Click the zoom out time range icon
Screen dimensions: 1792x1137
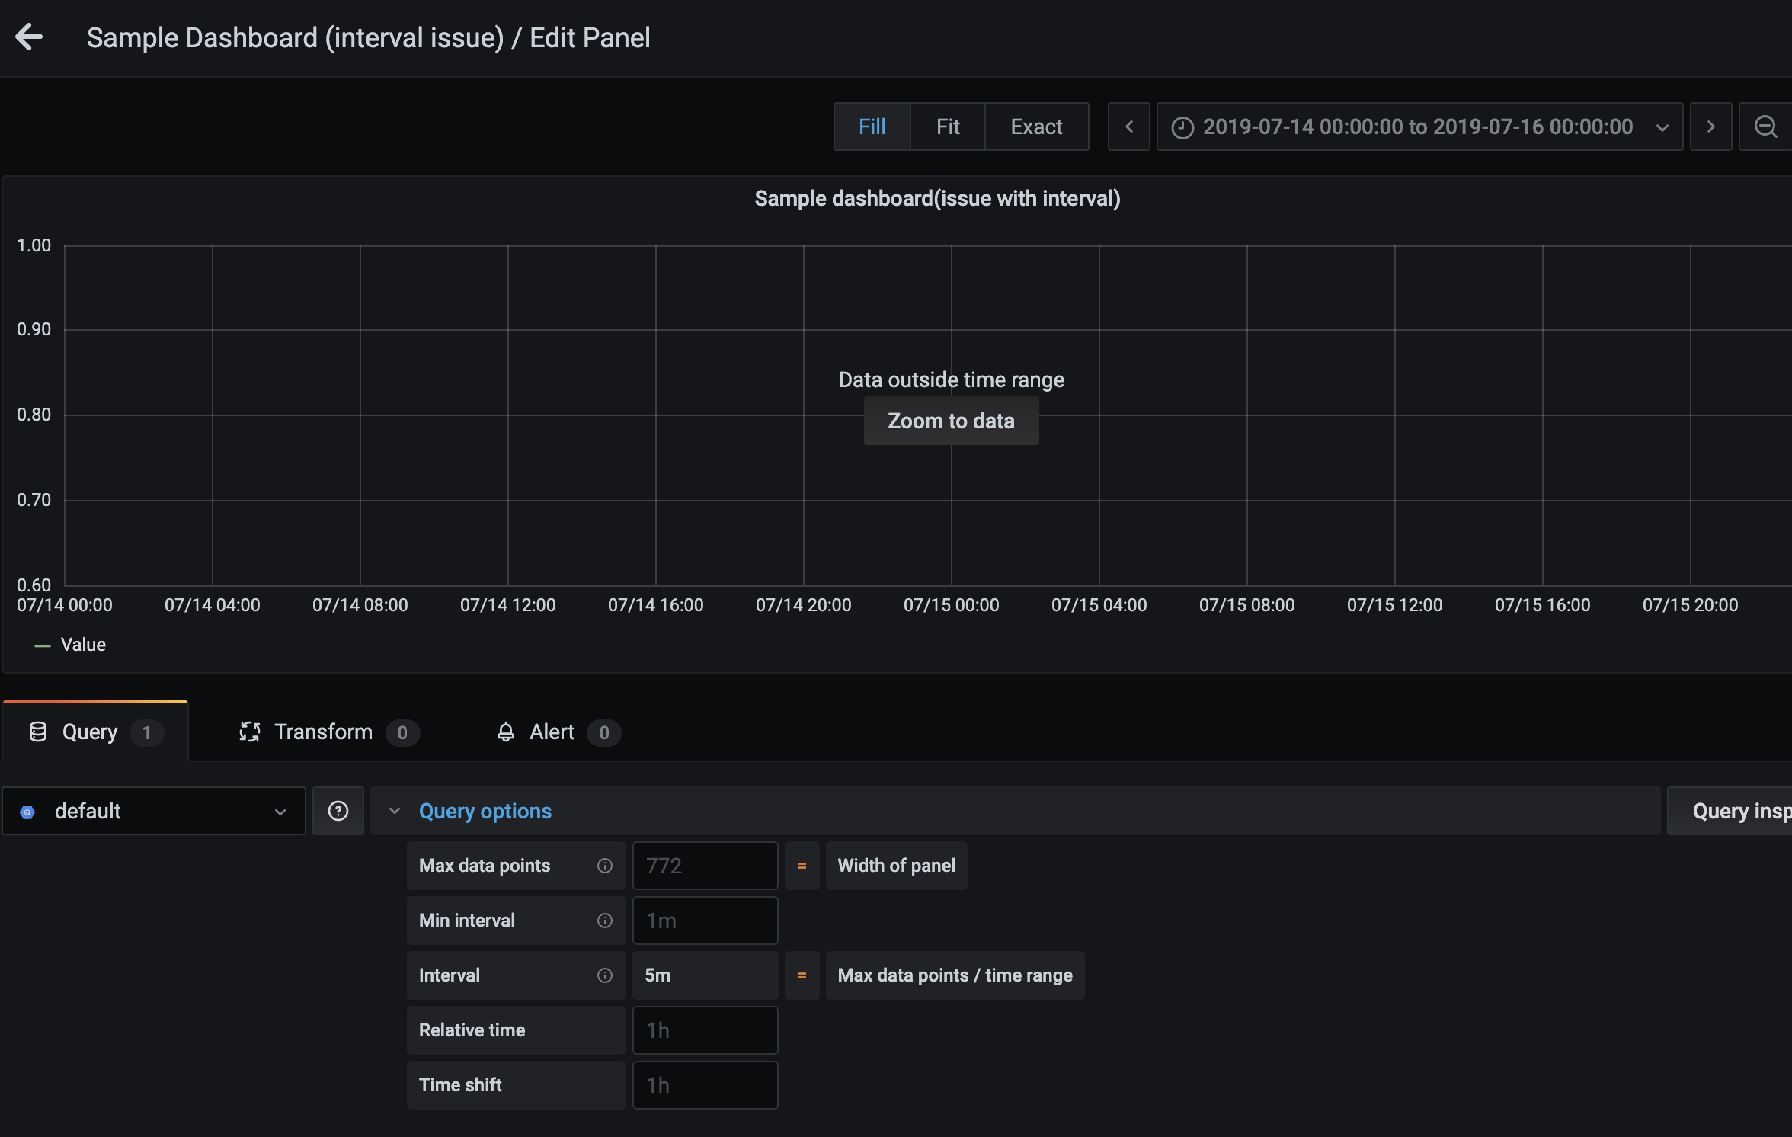pyautogui.click(x=1765, y=127)
